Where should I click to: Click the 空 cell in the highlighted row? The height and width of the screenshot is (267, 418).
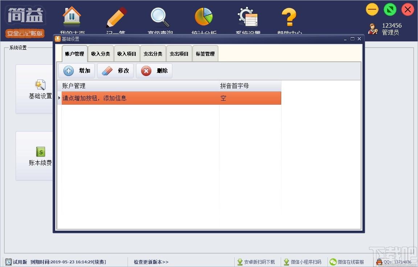[250, 98]
